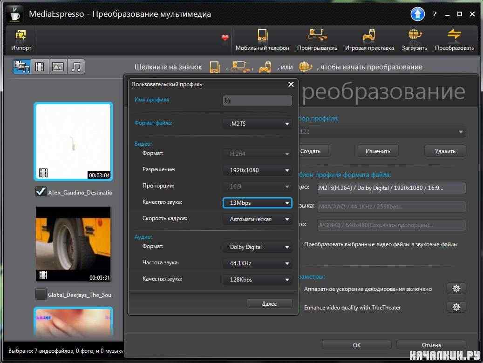
Task: Open the proportions 16:9 dropdown
Action: [257, 186]
